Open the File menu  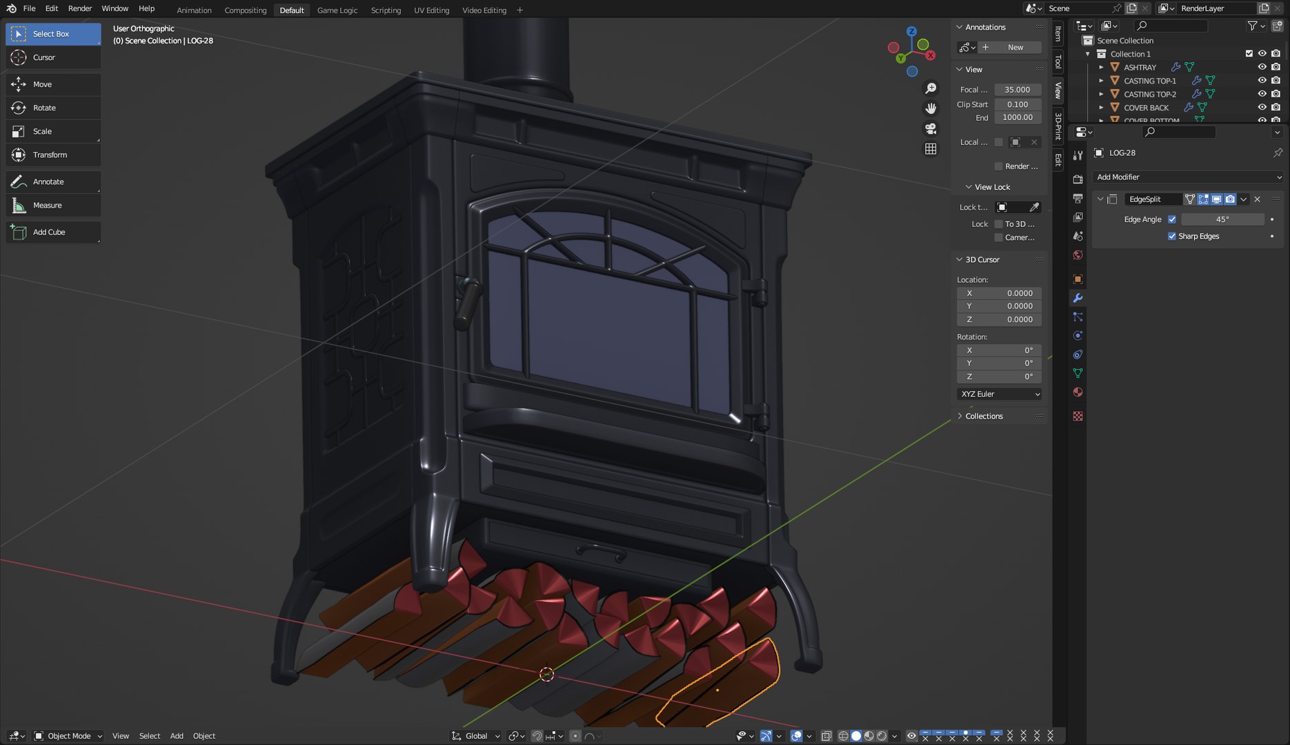[29, 8]
